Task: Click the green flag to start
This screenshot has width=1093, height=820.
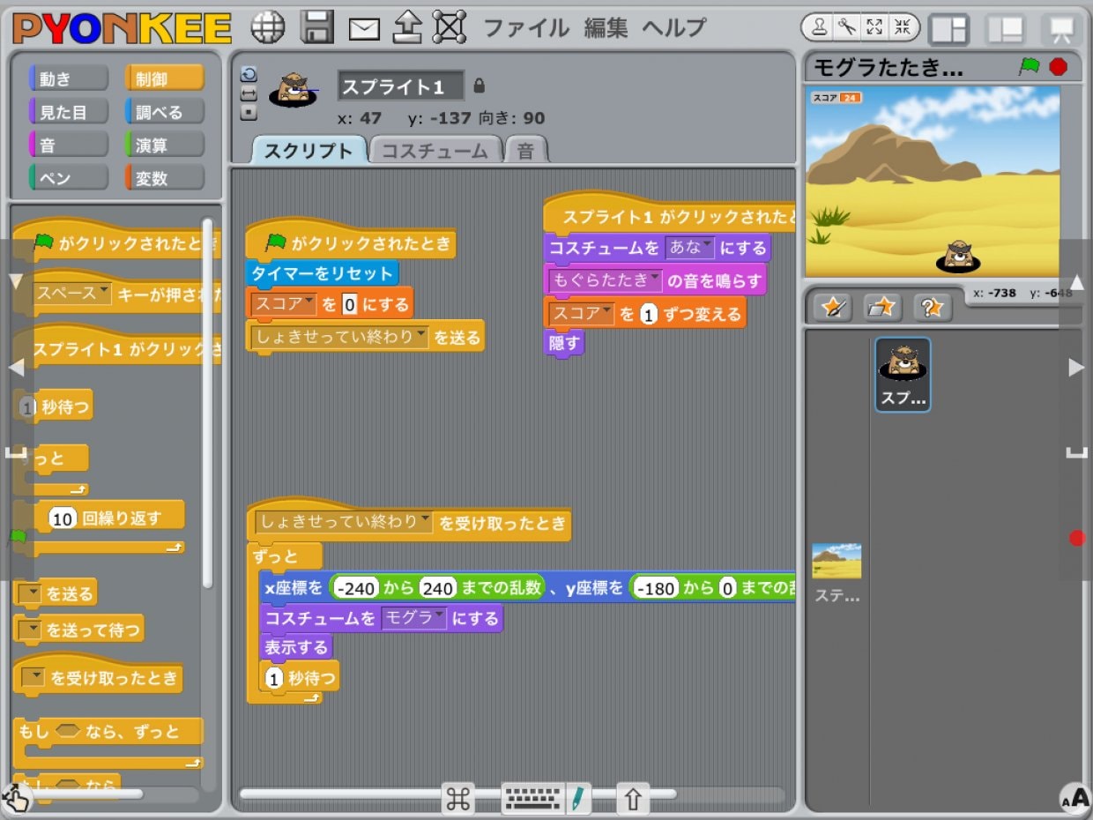Action: pyautogui.click(x=1029, y=67)
